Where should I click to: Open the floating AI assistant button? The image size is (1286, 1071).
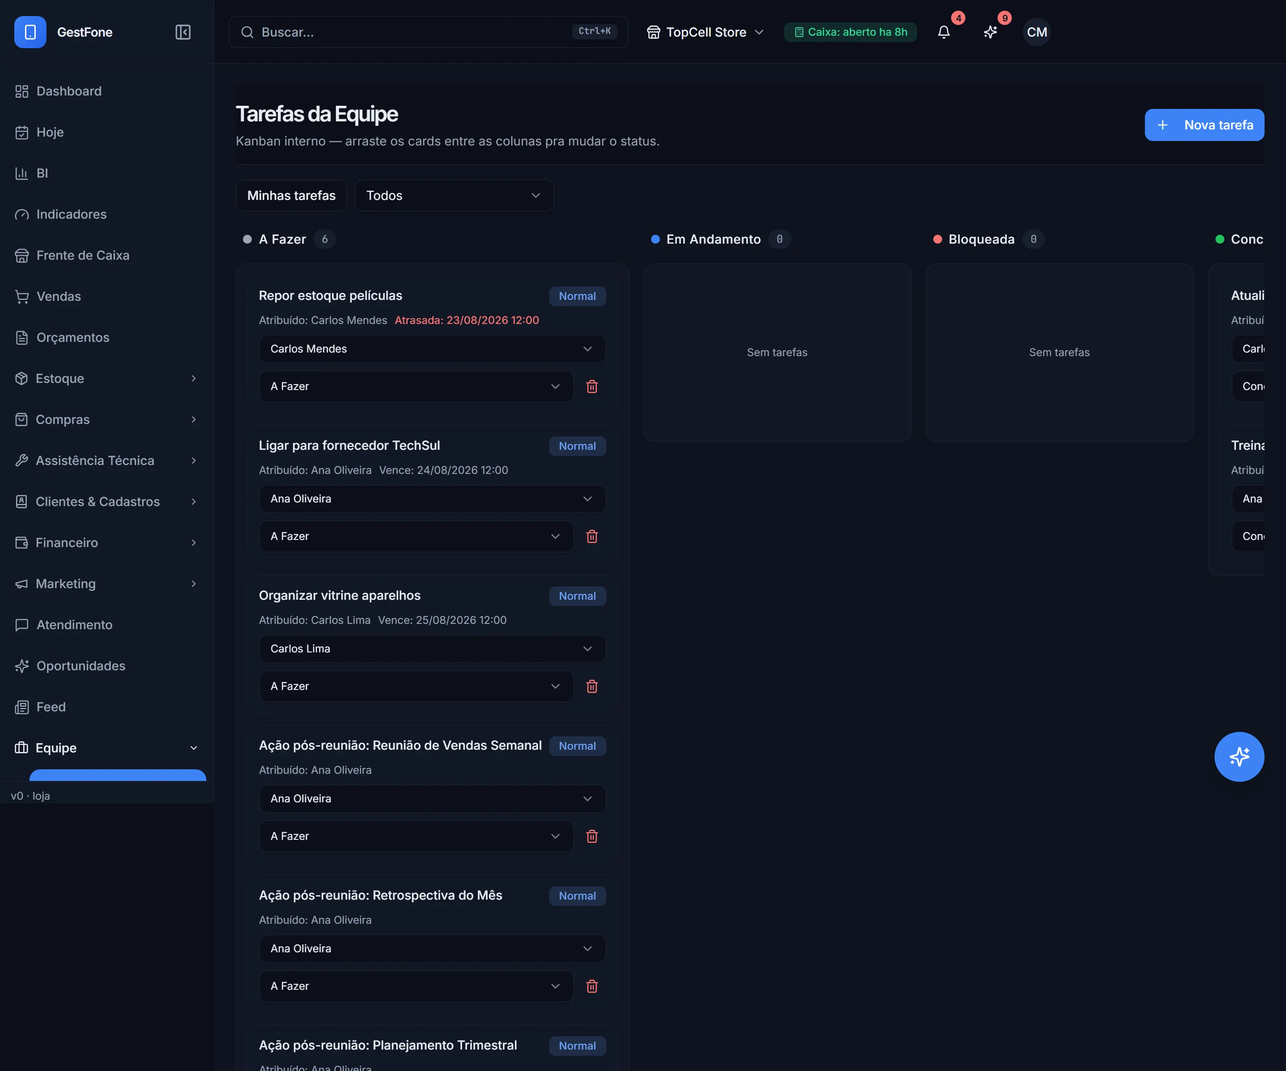pos(1239,756)
